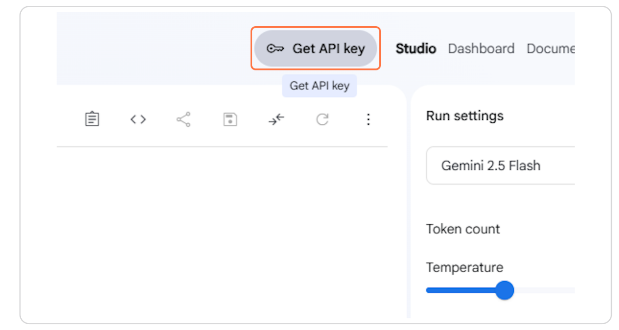The height and width of the screenshot is (330, 619).
Task: Open the Documentation link
Action: (x=552, y=48)
